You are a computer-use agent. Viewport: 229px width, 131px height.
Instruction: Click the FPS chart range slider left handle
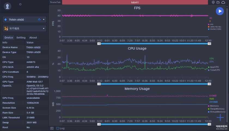pyautogui.click(x=99, y=43)
